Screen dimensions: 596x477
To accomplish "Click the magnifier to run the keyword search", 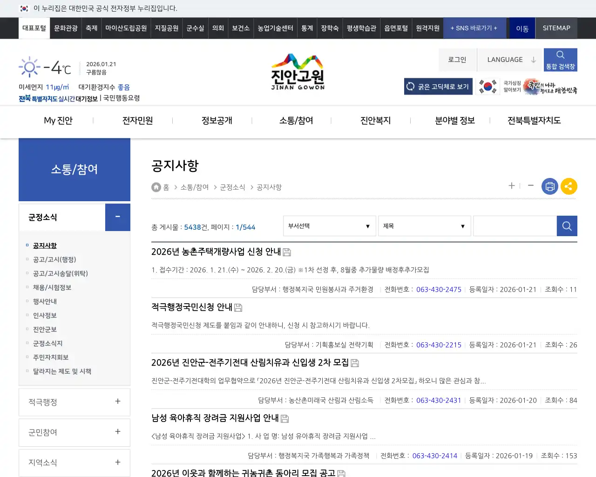I will [x=567, y=226].
